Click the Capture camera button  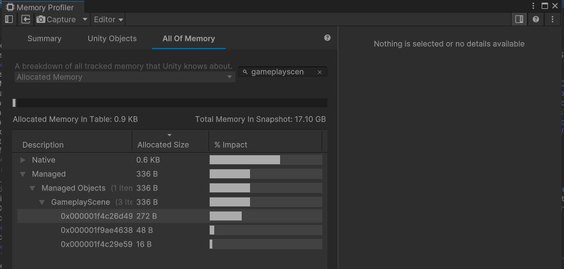pyautogui.click(x=56, y=19)
